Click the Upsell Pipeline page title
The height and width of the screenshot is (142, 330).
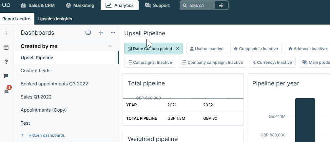pyautogui.click(x=145, y=33)
